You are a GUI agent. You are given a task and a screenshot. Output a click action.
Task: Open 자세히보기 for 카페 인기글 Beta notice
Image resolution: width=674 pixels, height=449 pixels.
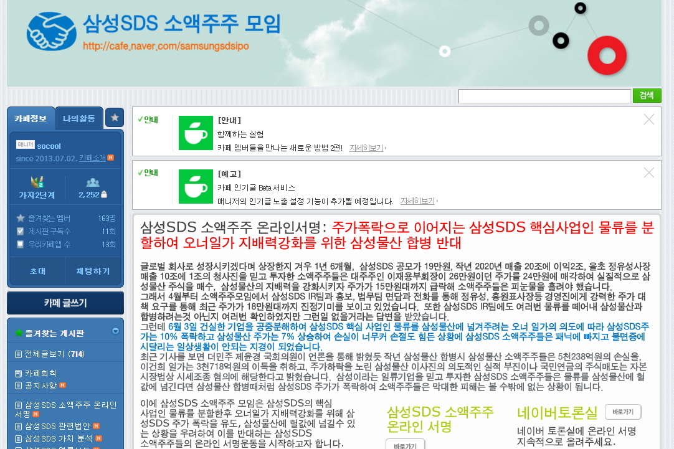pyautogui.click(x=418, y=201)
